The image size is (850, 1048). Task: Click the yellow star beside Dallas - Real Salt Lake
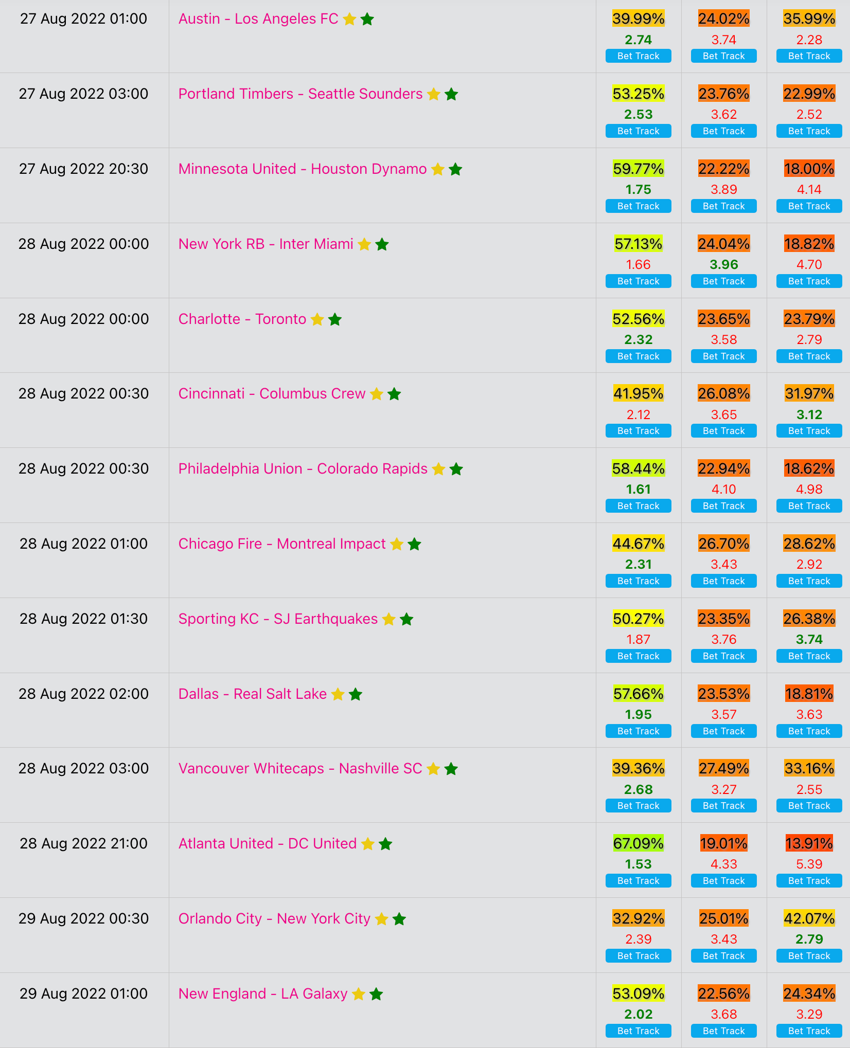coord(338,694)
